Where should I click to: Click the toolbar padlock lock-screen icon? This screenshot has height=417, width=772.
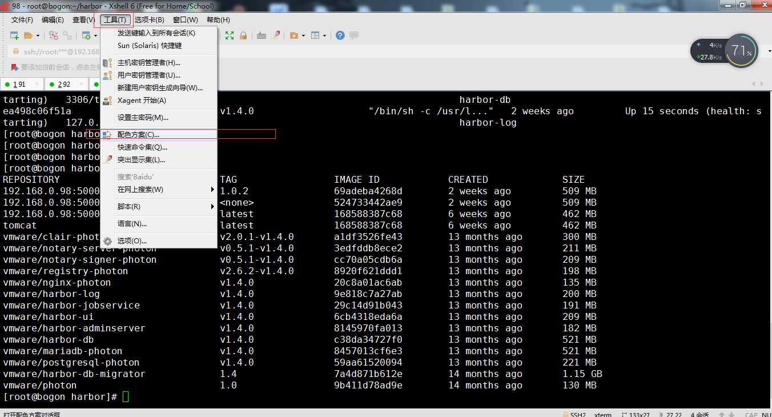[243, 35]
